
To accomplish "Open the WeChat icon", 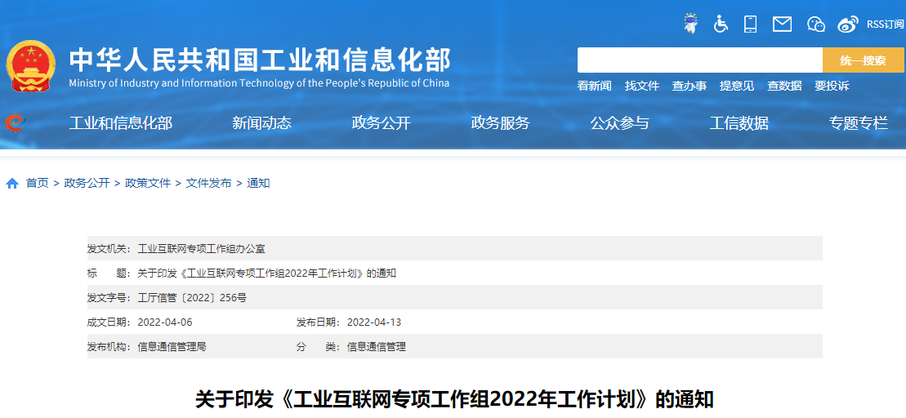I will (x=815, y=24).
